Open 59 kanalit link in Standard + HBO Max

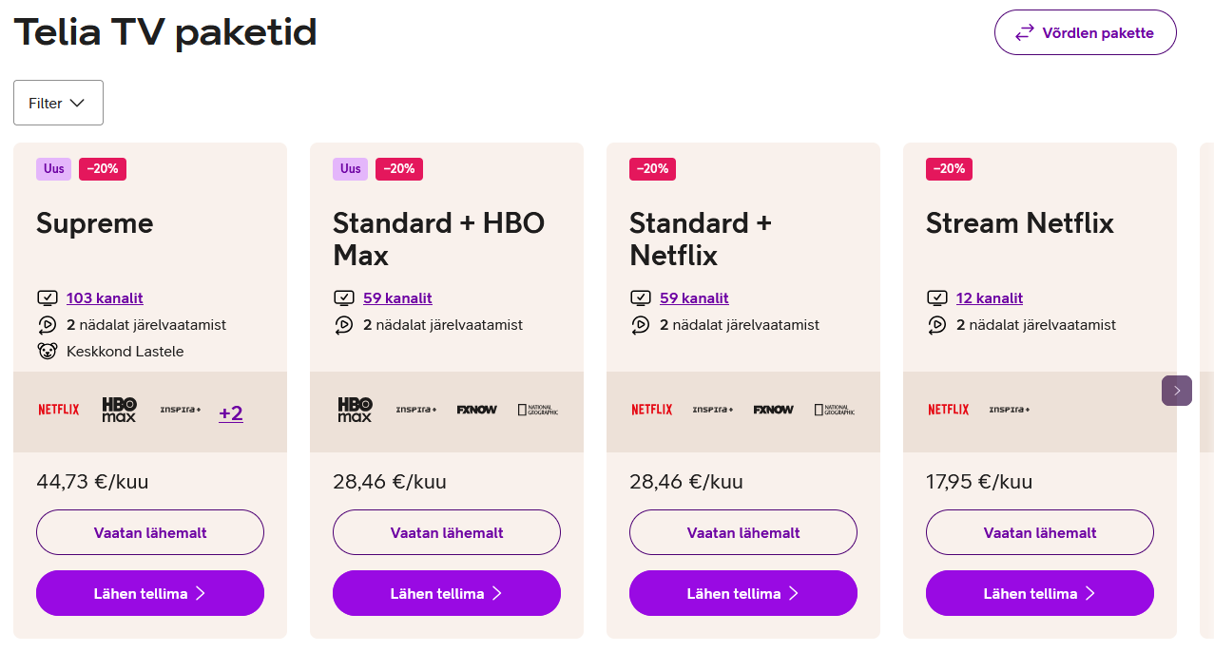click(397, 298)
